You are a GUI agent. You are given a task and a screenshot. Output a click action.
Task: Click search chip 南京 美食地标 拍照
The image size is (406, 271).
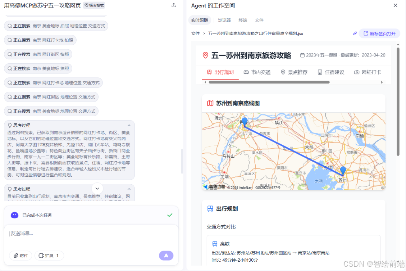click(38, 69)
